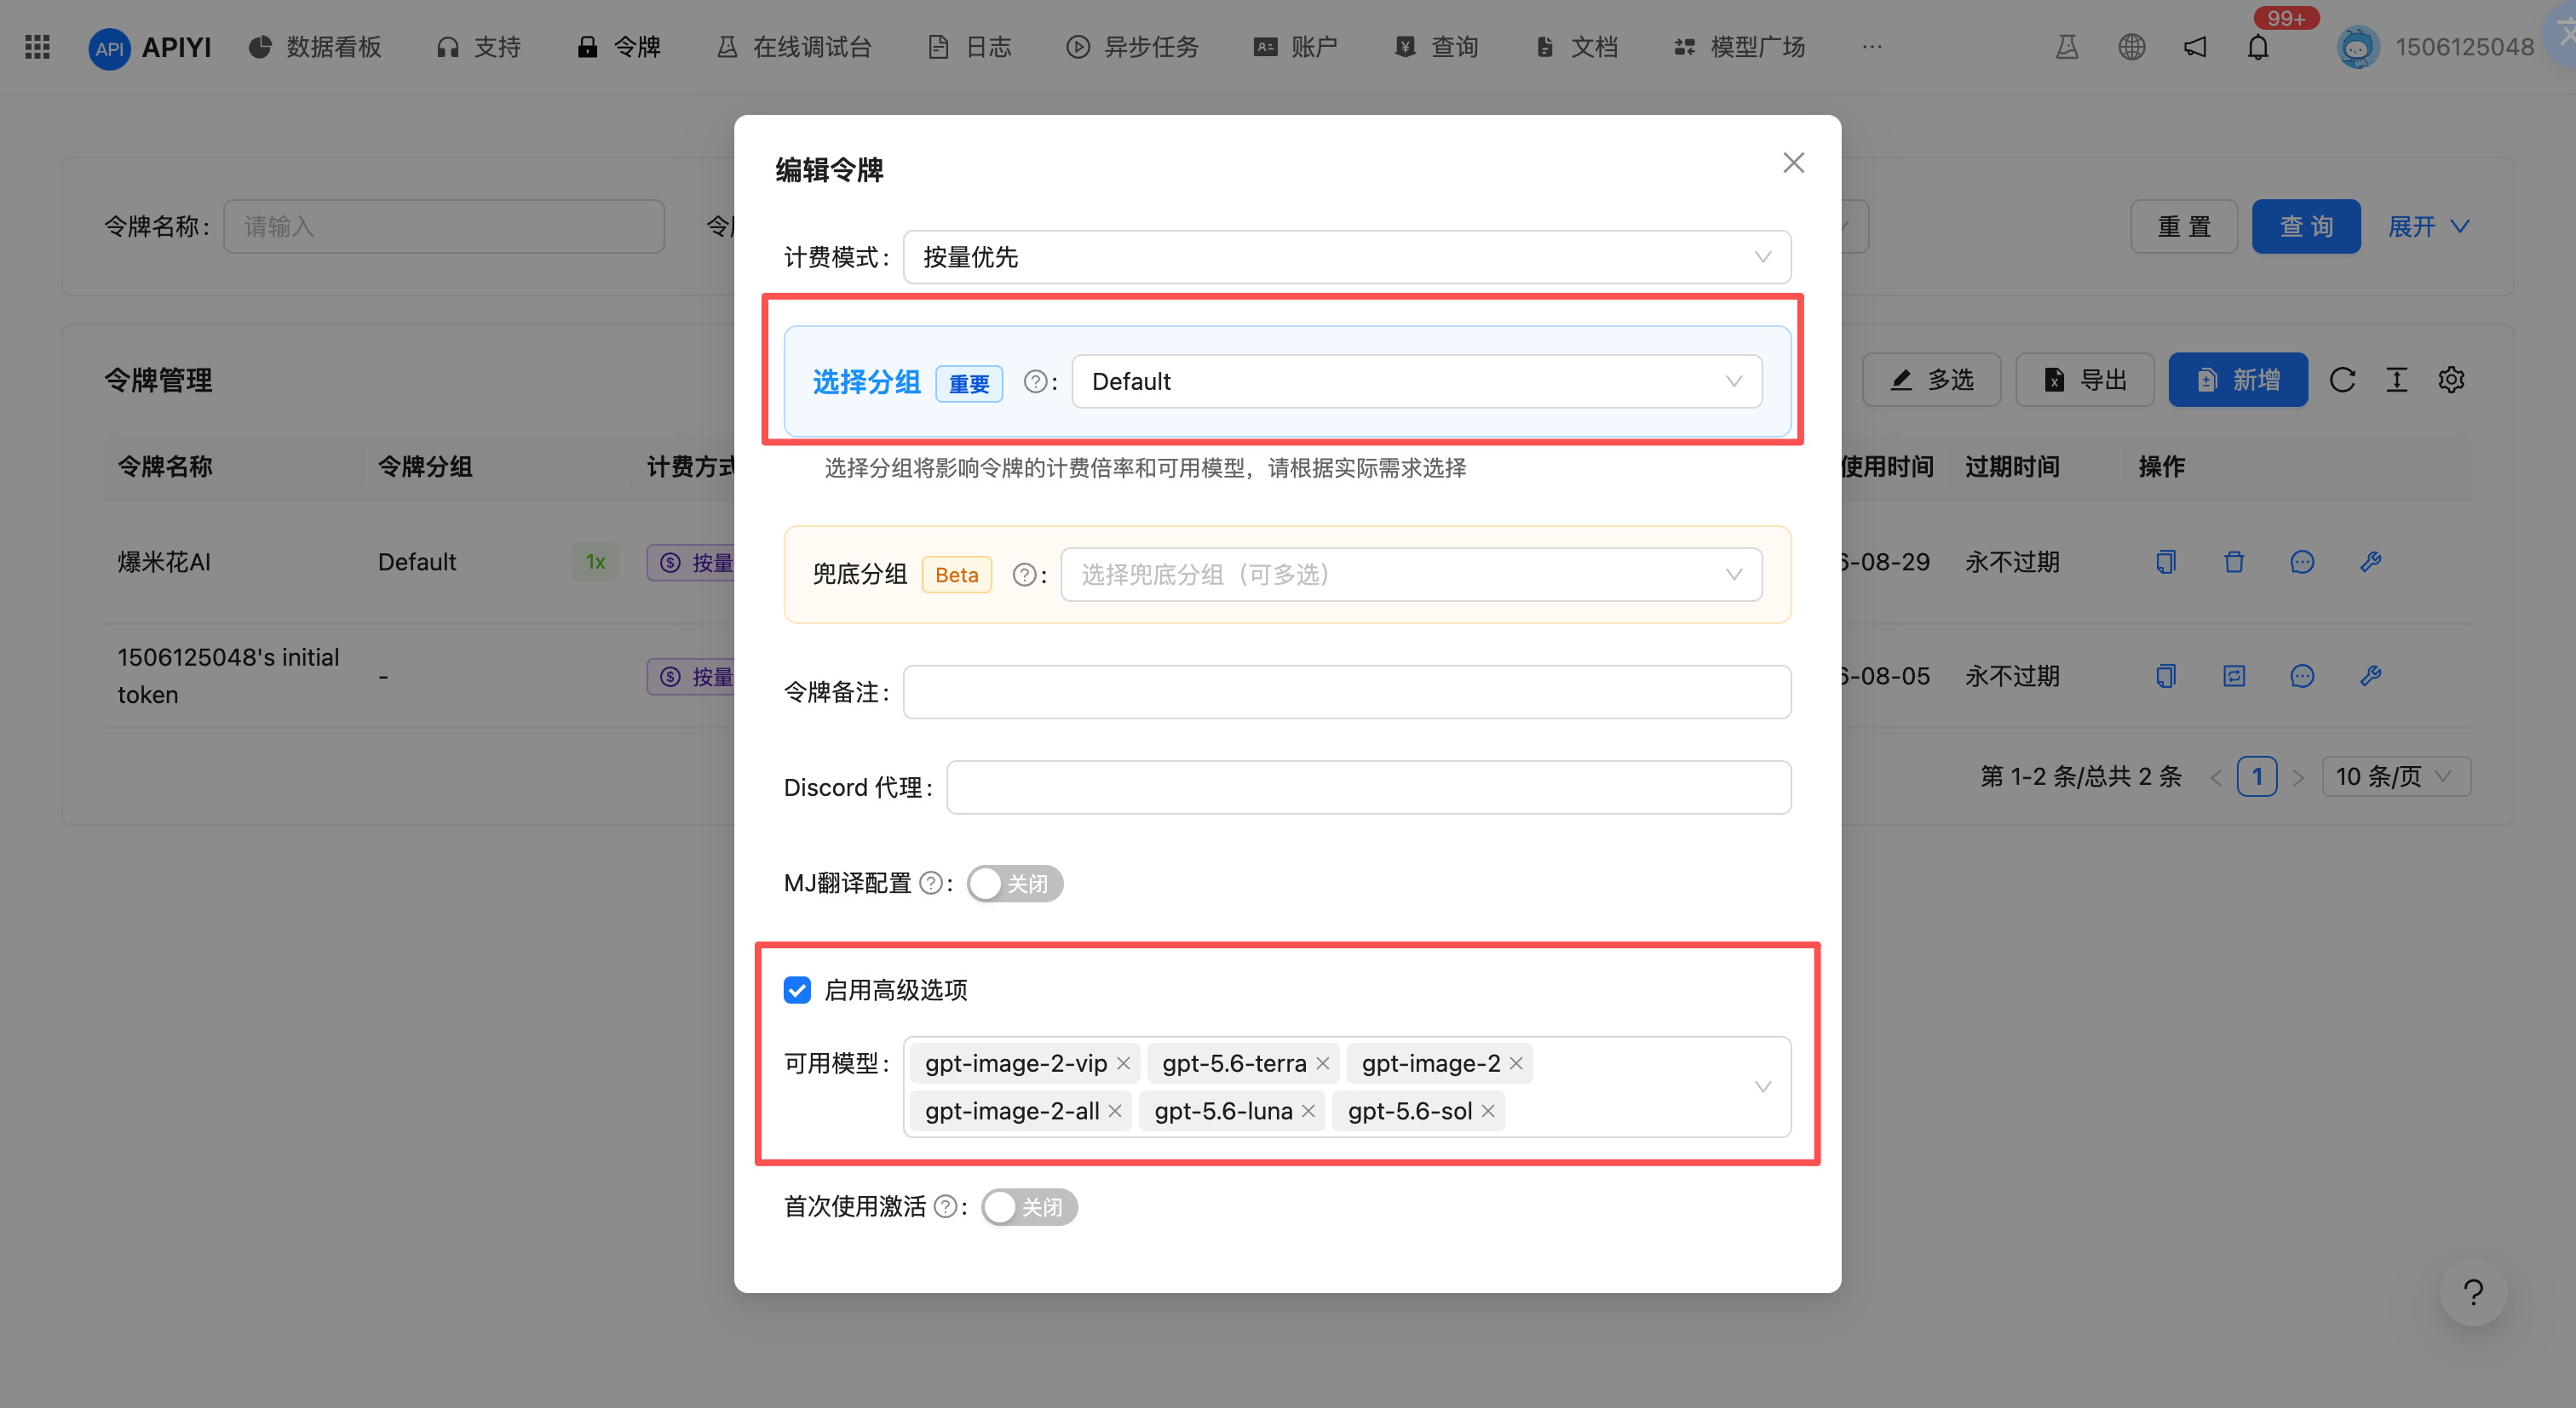Click the refresh table icon
Image resolution: width=2576 pixels, height=1408 pixels.
pos(2342,380)
